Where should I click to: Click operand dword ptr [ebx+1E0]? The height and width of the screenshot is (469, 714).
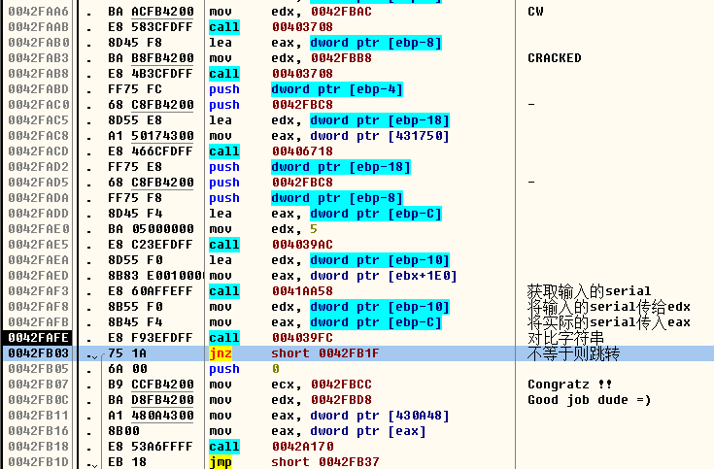pos(384,276)
